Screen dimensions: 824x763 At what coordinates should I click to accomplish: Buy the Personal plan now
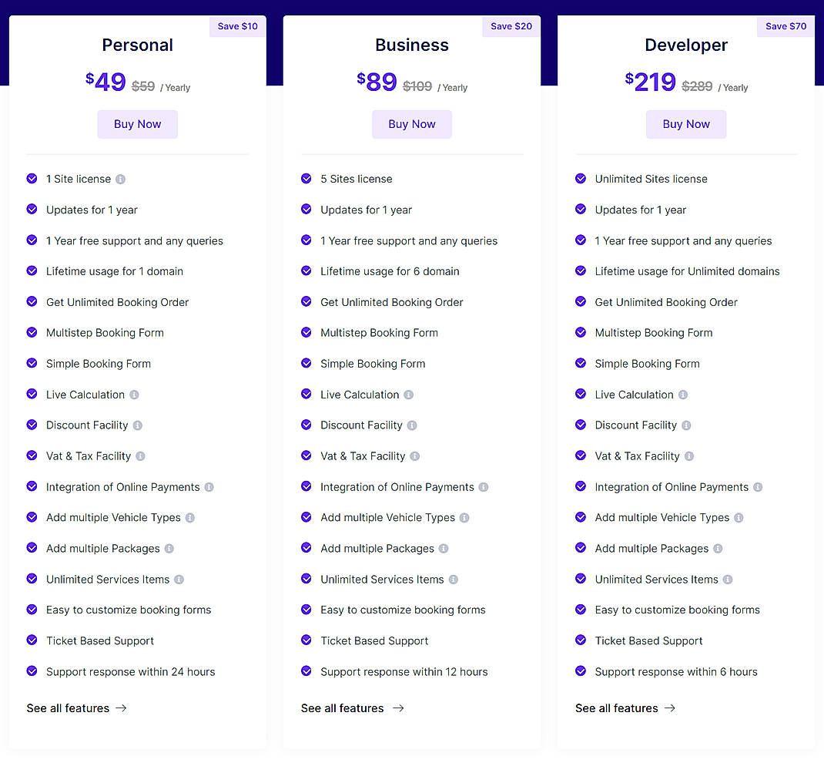[x=138, y=124]
